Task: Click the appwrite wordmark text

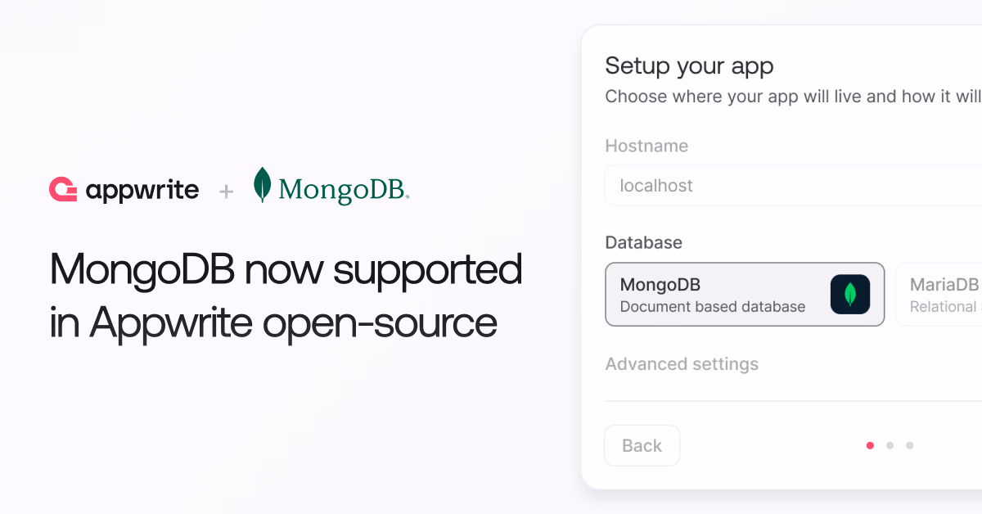Action: 142,191
